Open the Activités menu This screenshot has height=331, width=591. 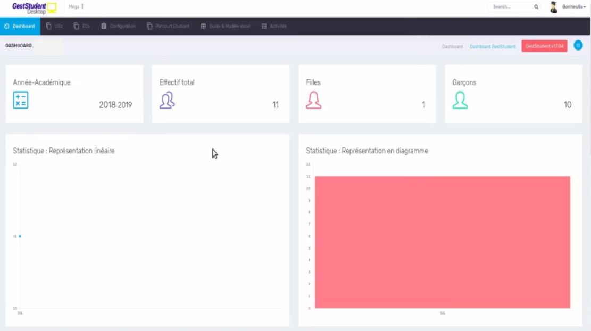pos(274,26)
